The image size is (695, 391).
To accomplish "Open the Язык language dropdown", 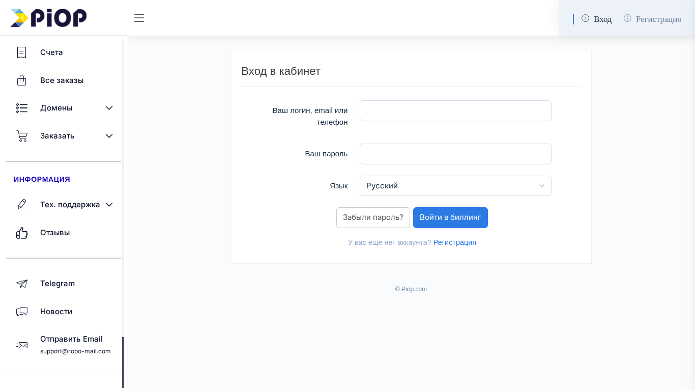I will click(x=455, y=186).
